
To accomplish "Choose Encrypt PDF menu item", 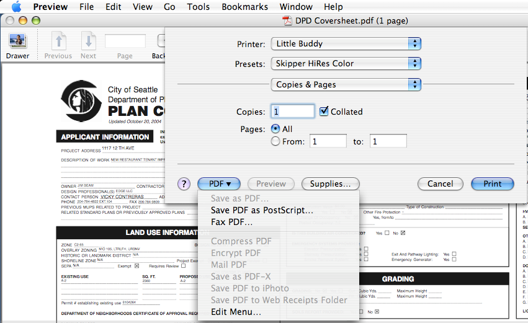I will pyautogui.click(x=279, y=253).
